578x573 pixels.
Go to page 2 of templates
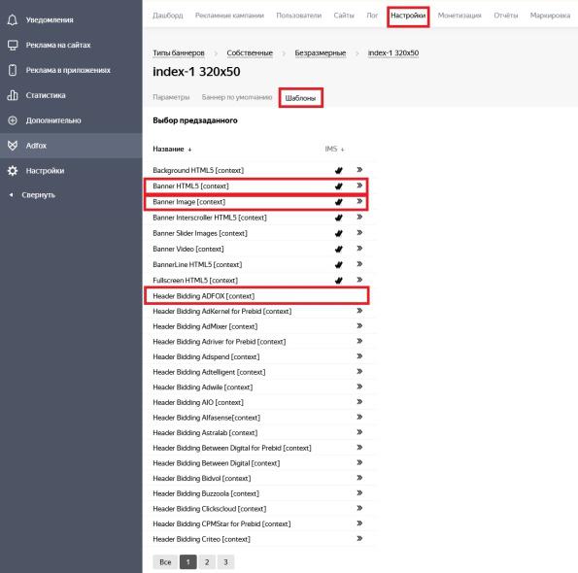point(207,562)
